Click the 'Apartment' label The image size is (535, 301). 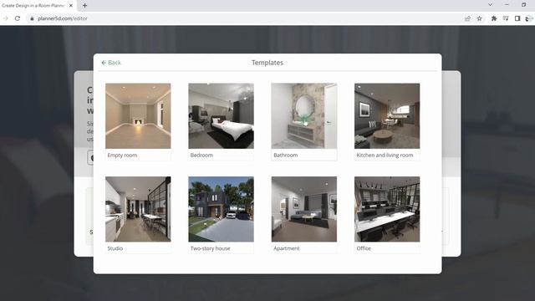click(286, 248)
